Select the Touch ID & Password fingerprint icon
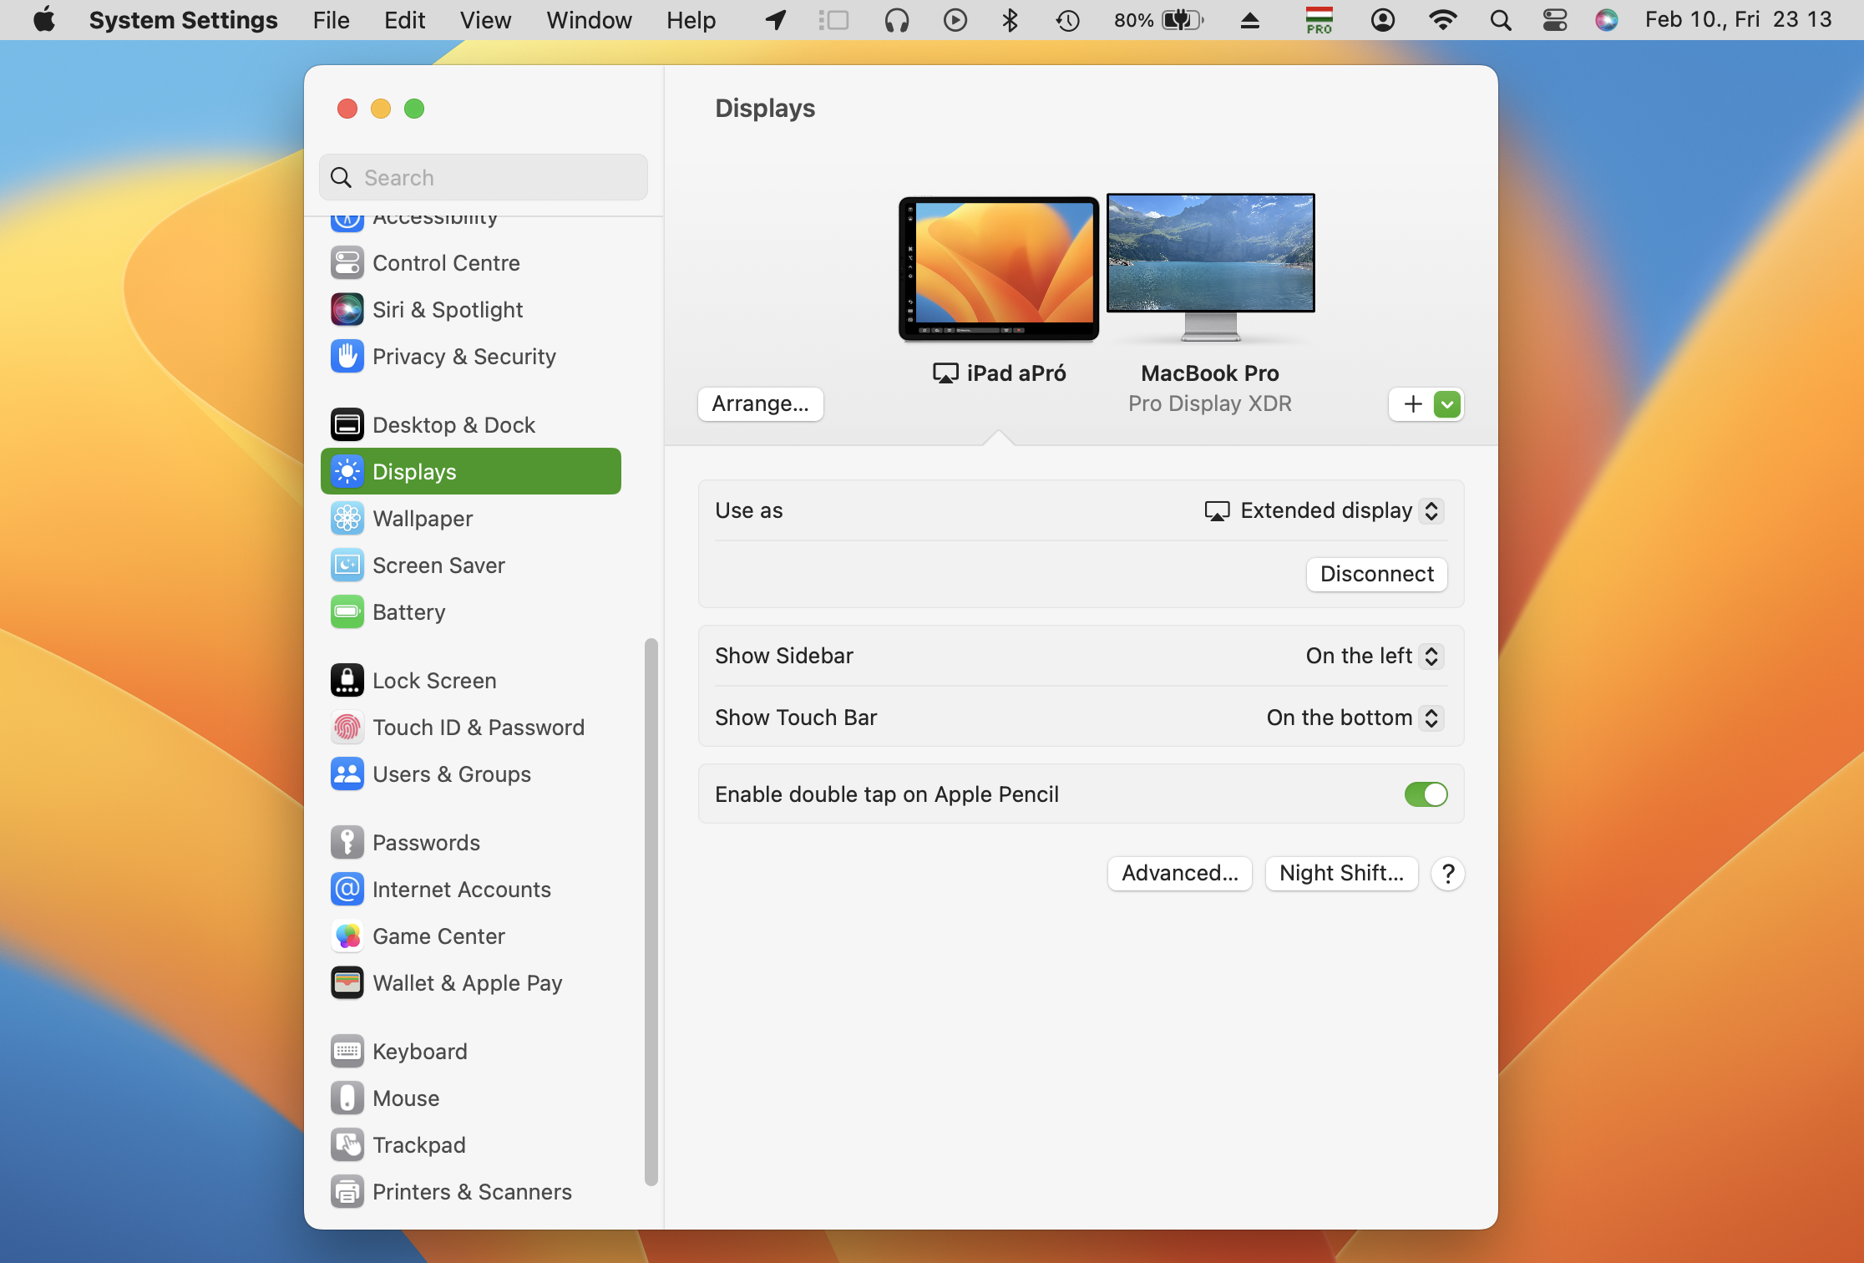The image size is (1864, 1263). click(x=347, y=728)
